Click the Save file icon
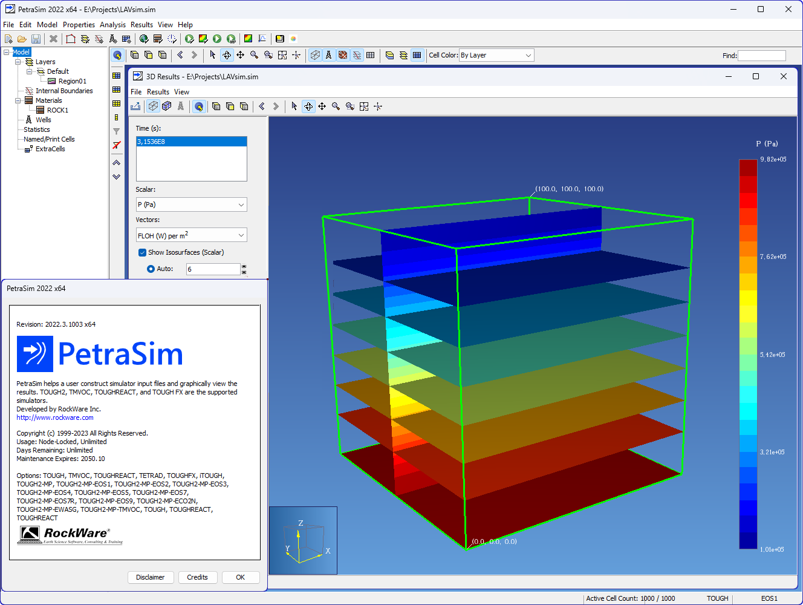Viewport: 803px width, 605px height. [36, 39]
